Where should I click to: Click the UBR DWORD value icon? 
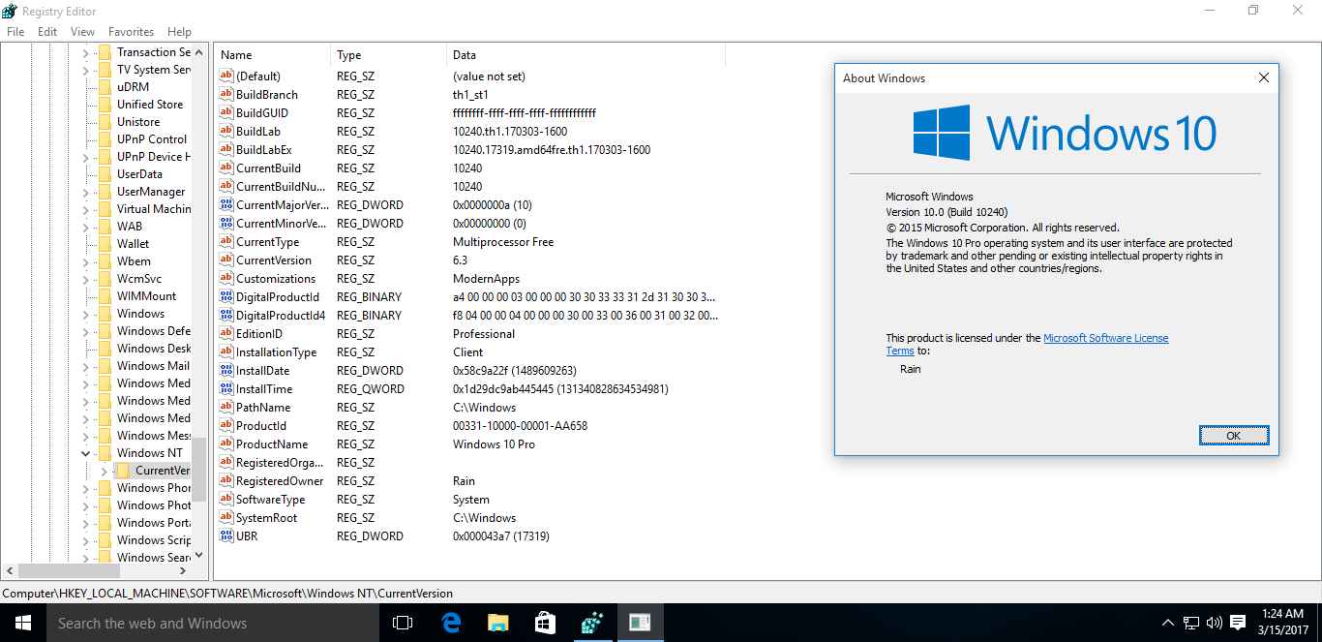point(226,535)
